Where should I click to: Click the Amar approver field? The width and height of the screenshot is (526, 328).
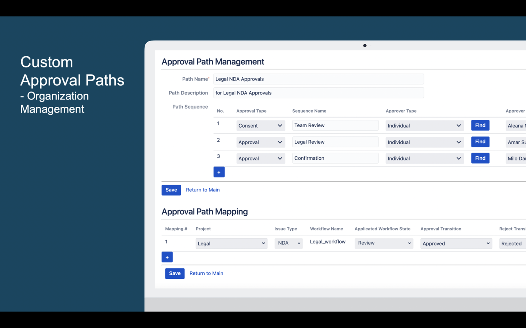click(516, 142)
